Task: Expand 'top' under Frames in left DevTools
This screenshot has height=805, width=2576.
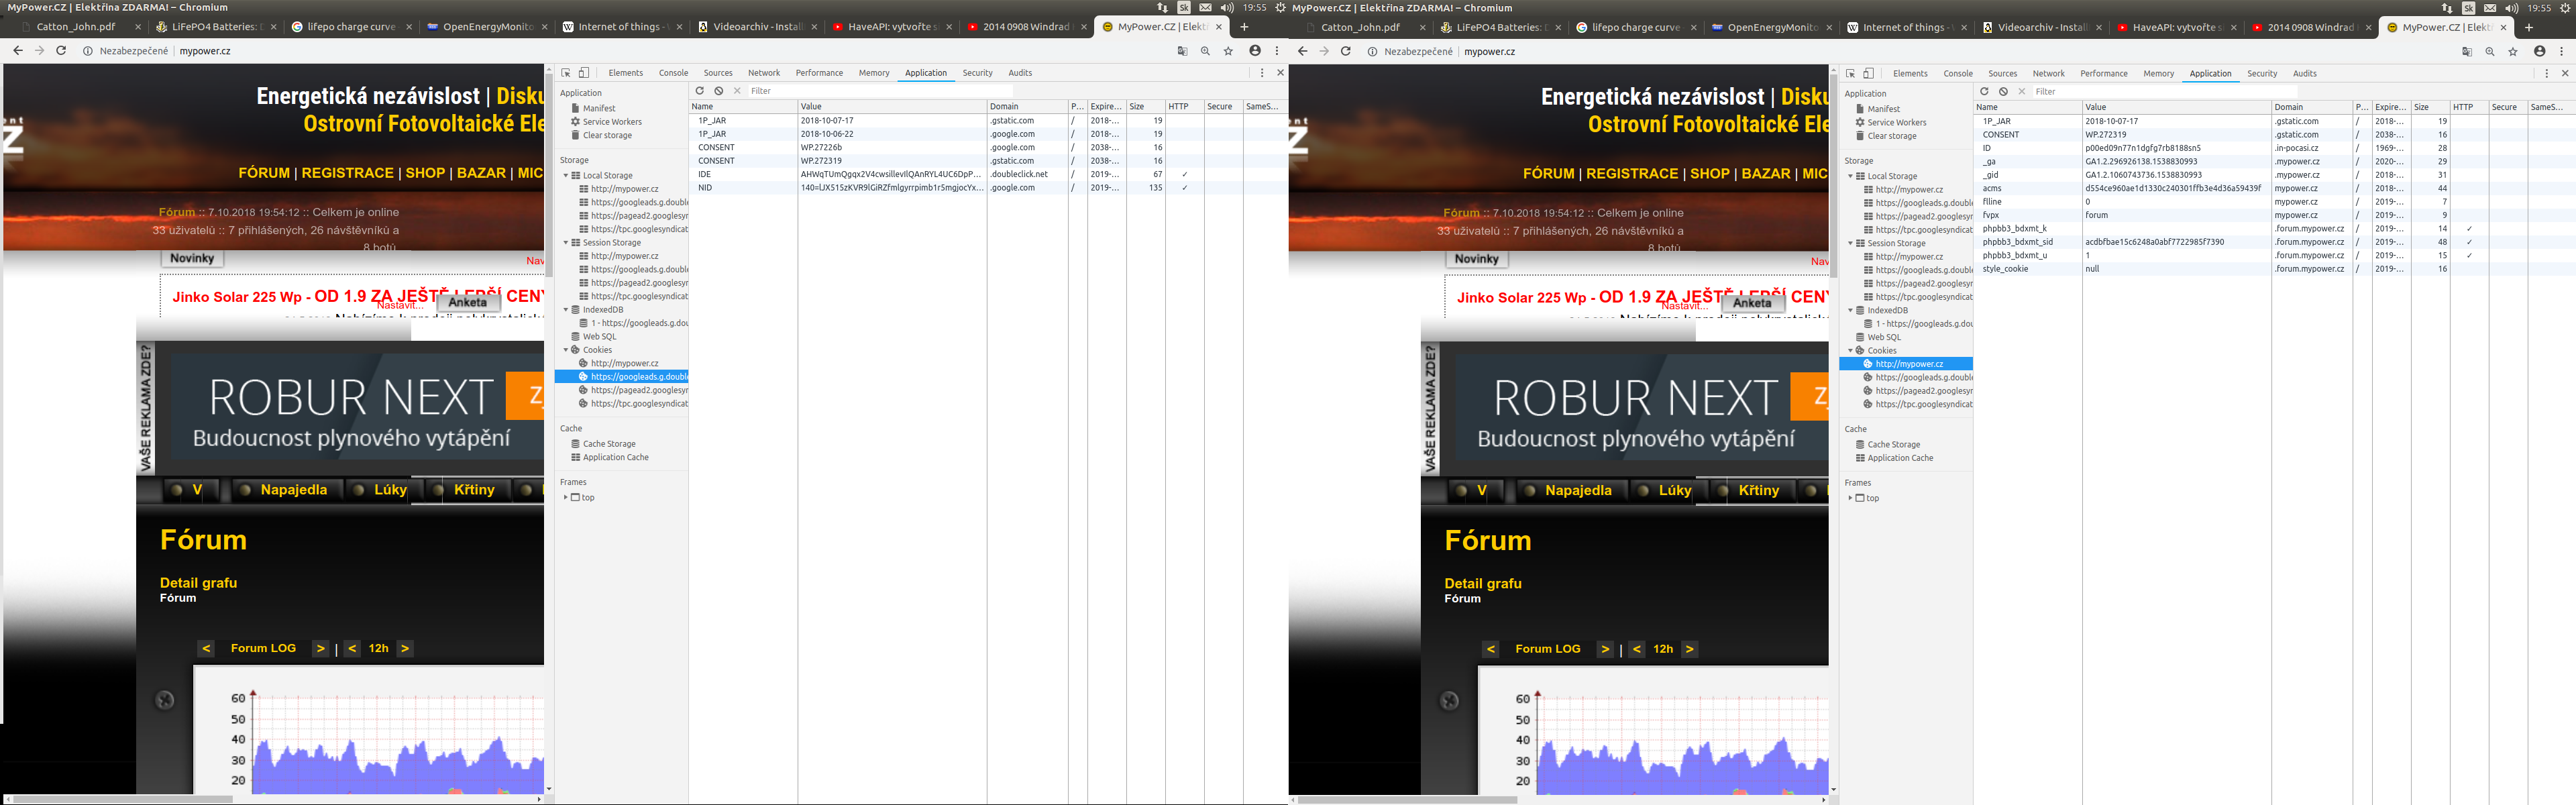Action: [565, 497]
